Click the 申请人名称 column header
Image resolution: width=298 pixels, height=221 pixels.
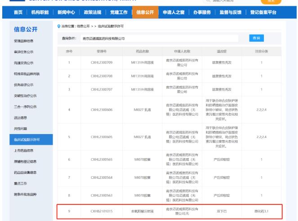click(x=182, y=52)
